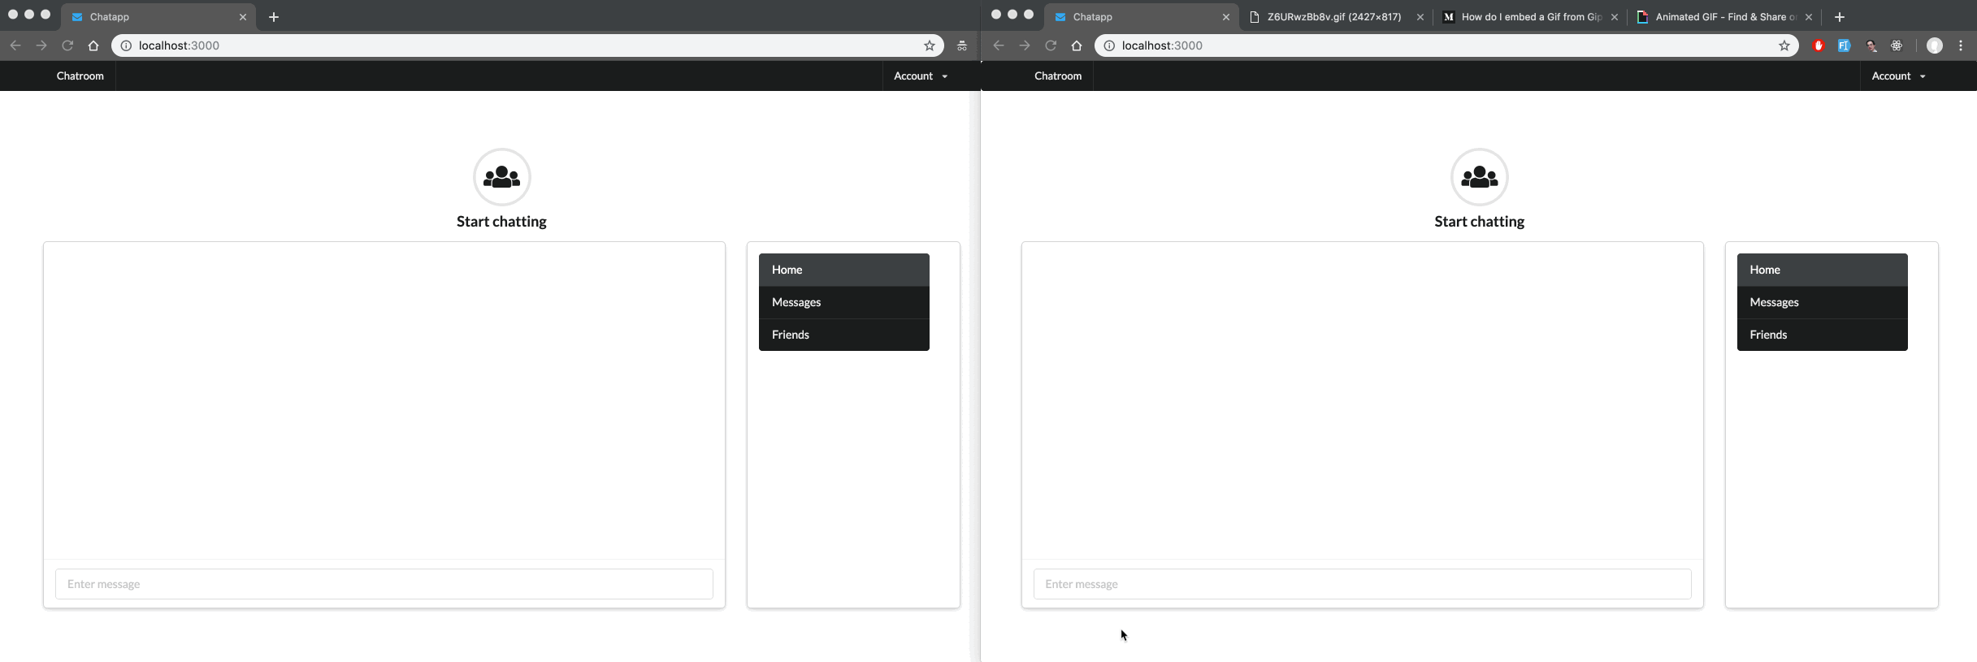Go forward in the left browser window

point(41,45)
